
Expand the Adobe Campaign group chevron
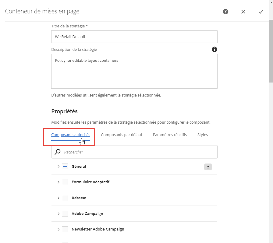[58, 214]
